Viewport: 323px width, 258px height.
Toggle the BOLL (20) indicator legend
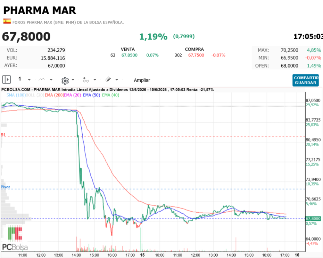point(35,95)
